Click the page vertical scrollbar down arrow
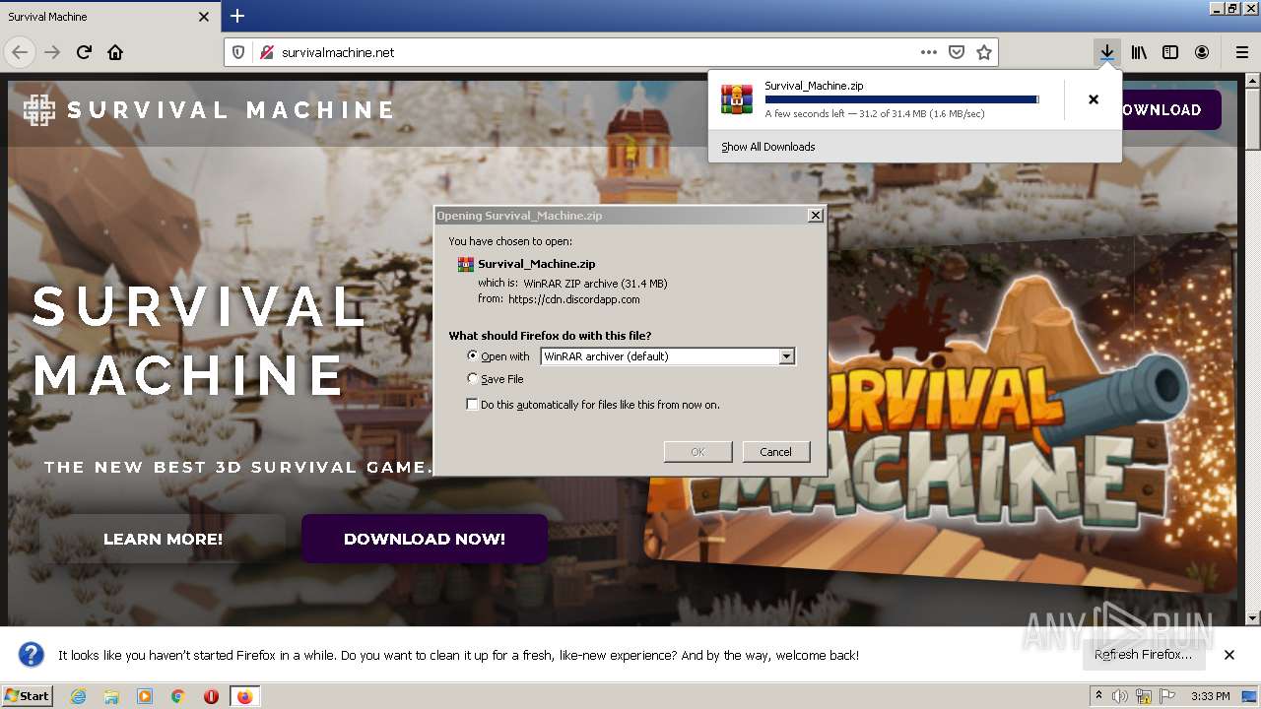The image size is (1261, 709). 1252,618
